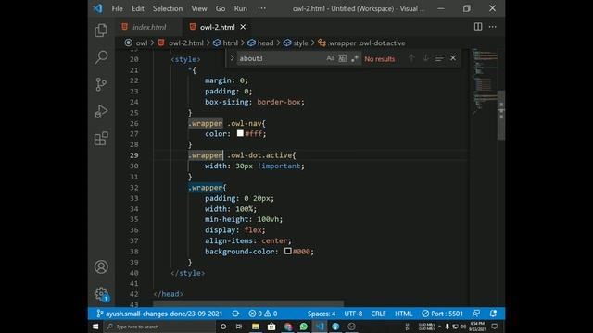
Task: Select the owl-2.html tab
Action: pos(218,27)
